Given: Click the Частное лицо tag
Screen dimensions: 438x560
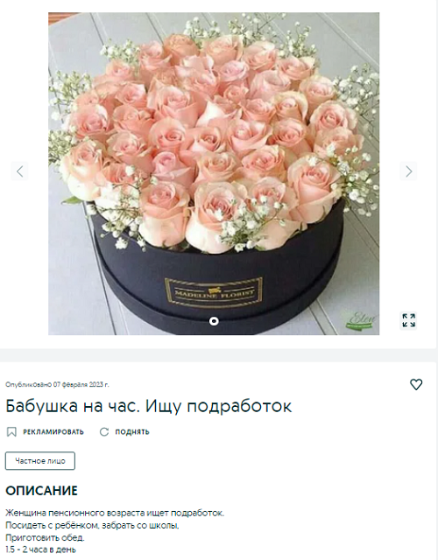Looking at the screenshot, I should [40, 461].
